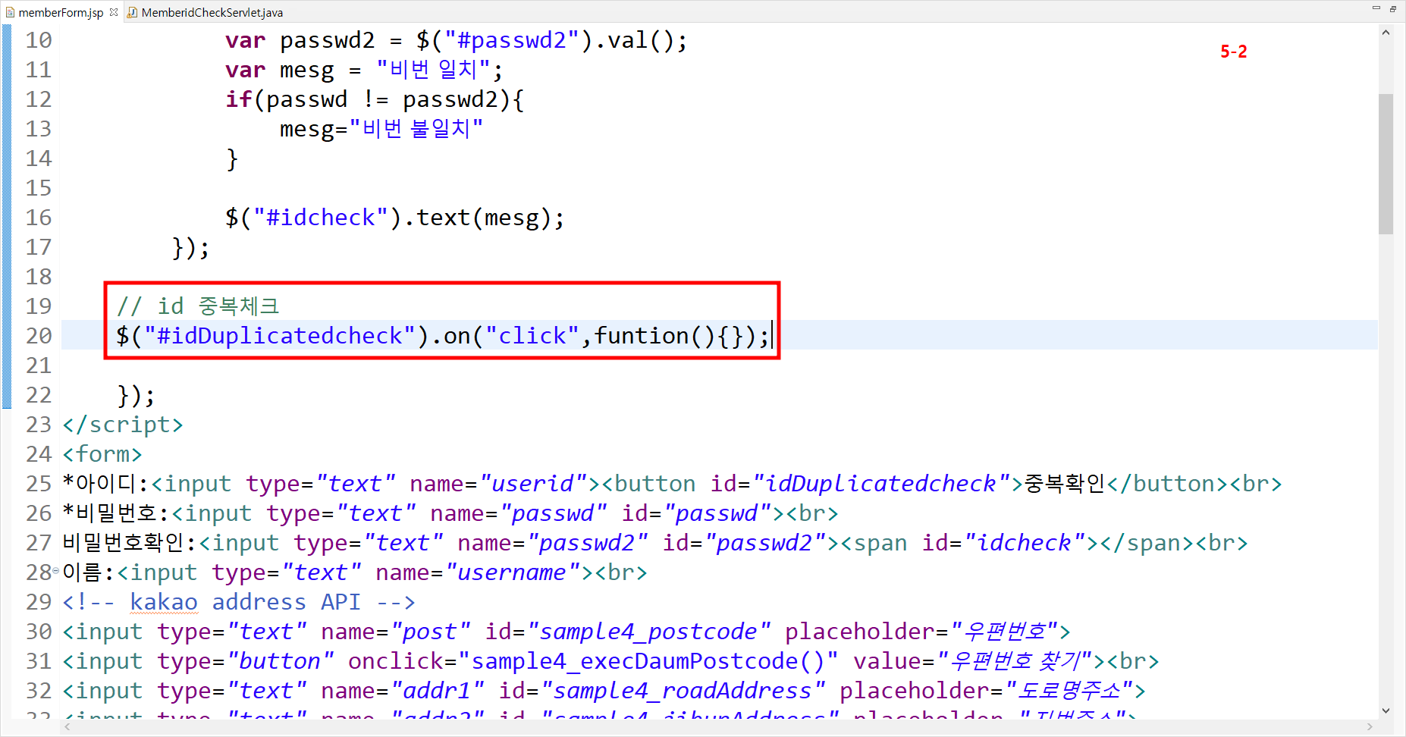Click the vertical scrollbar thumb

(1386, 163)
